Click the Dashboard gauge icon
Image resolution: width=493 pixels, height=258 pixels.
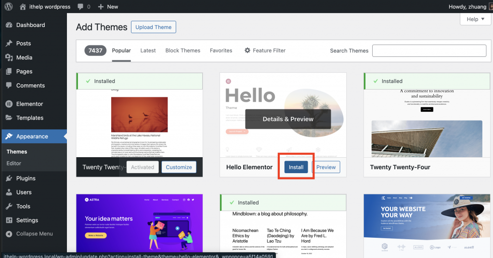[9, 25]
